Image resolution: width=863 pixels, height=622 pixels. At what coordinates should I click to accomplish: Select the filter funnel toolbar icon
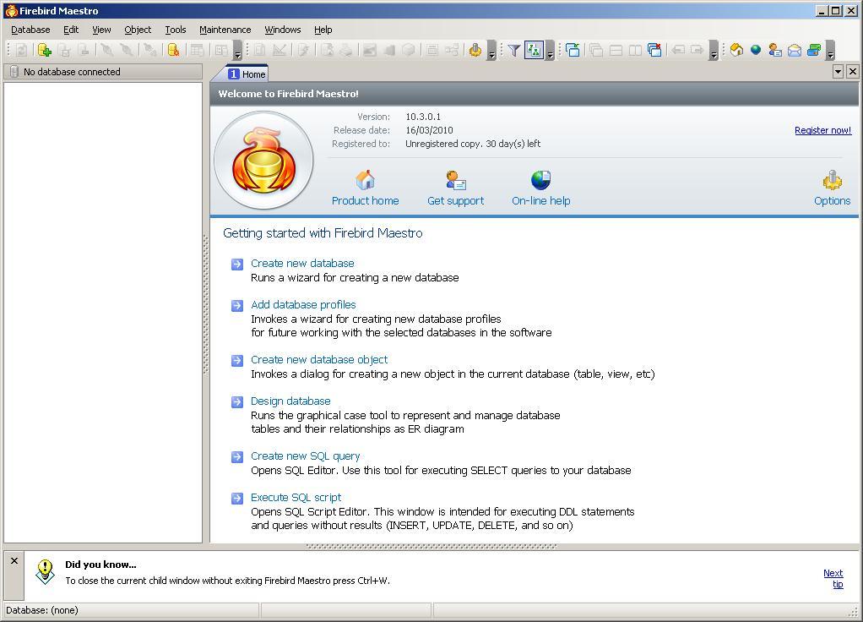(515, 49)
